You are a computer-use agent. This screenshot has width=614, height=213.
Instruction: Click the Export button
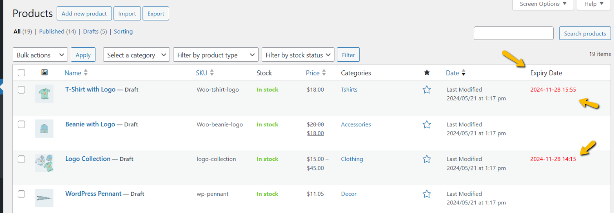pos(156,14)
